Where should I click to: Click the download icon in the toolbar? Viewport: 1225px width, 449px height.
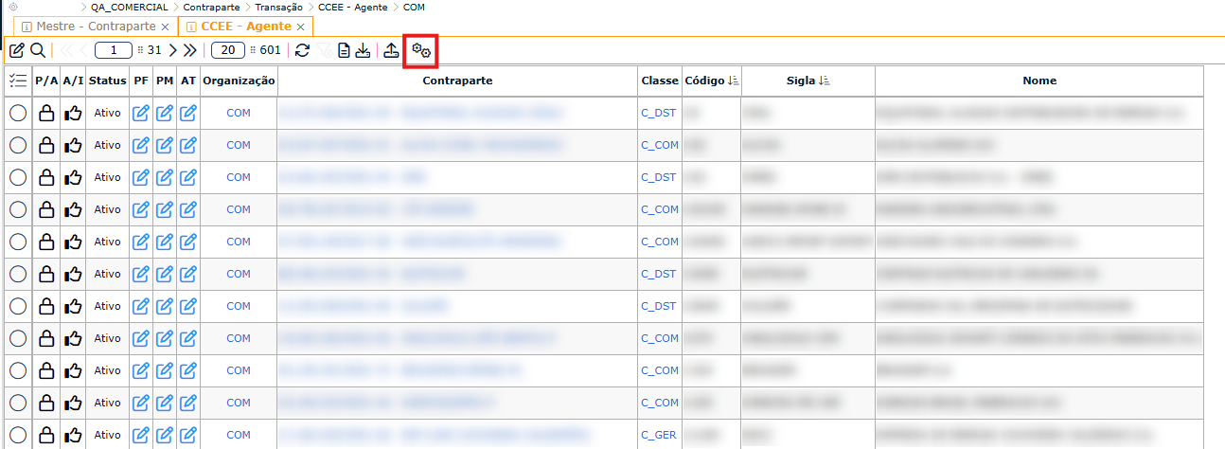[363, 50]
